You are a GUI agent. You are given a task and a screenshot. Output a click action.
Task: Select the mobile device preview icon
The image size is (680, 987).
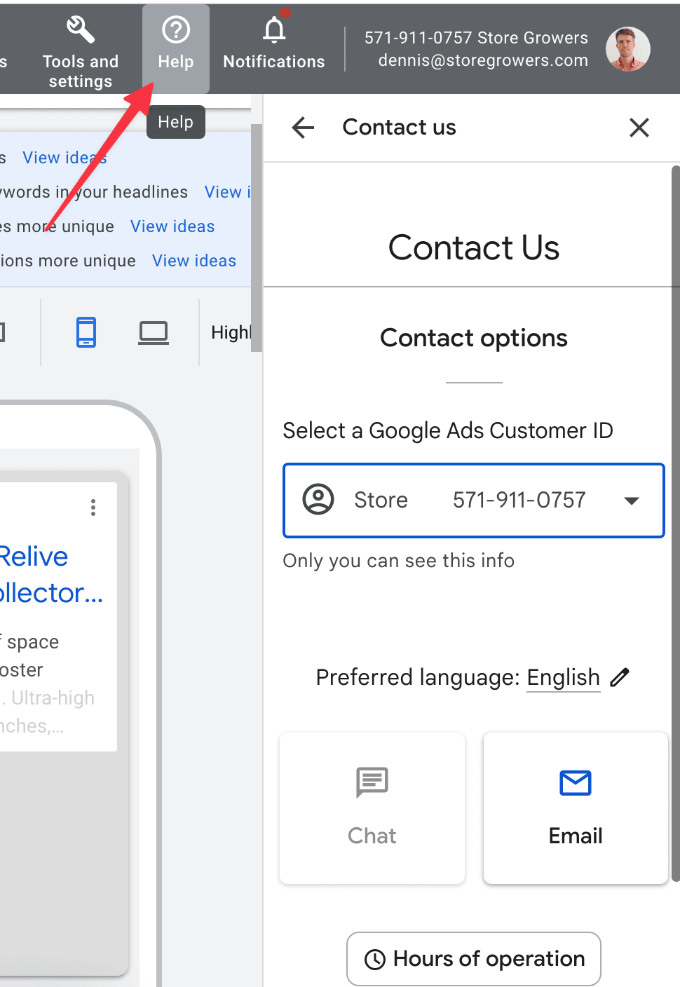(x=86, y=332)
